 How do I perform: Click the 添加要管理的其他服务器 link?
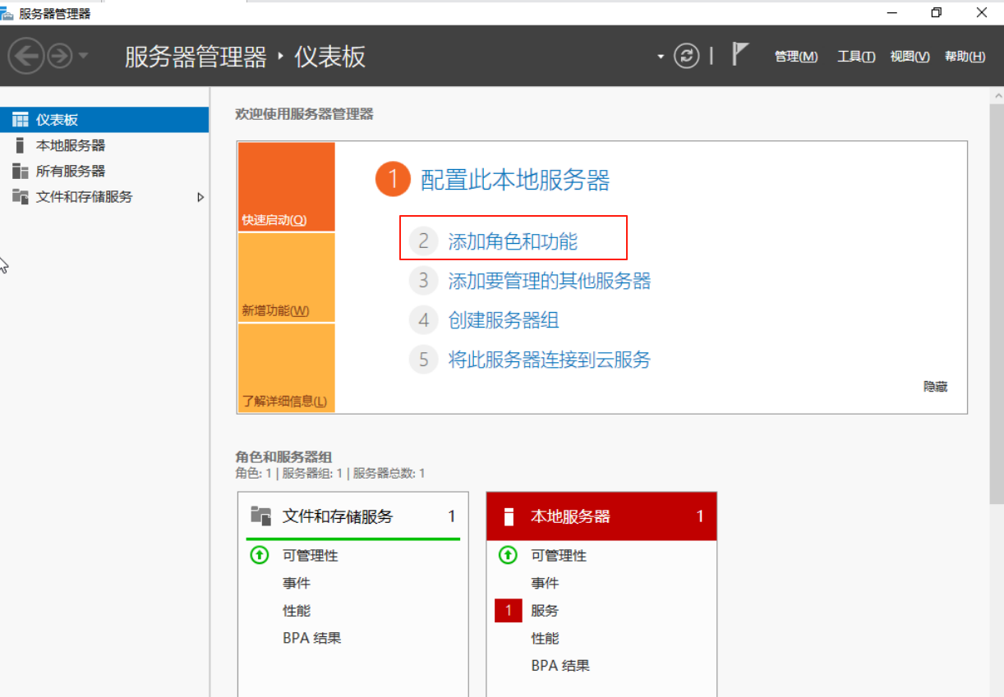[x=550, y=281]
